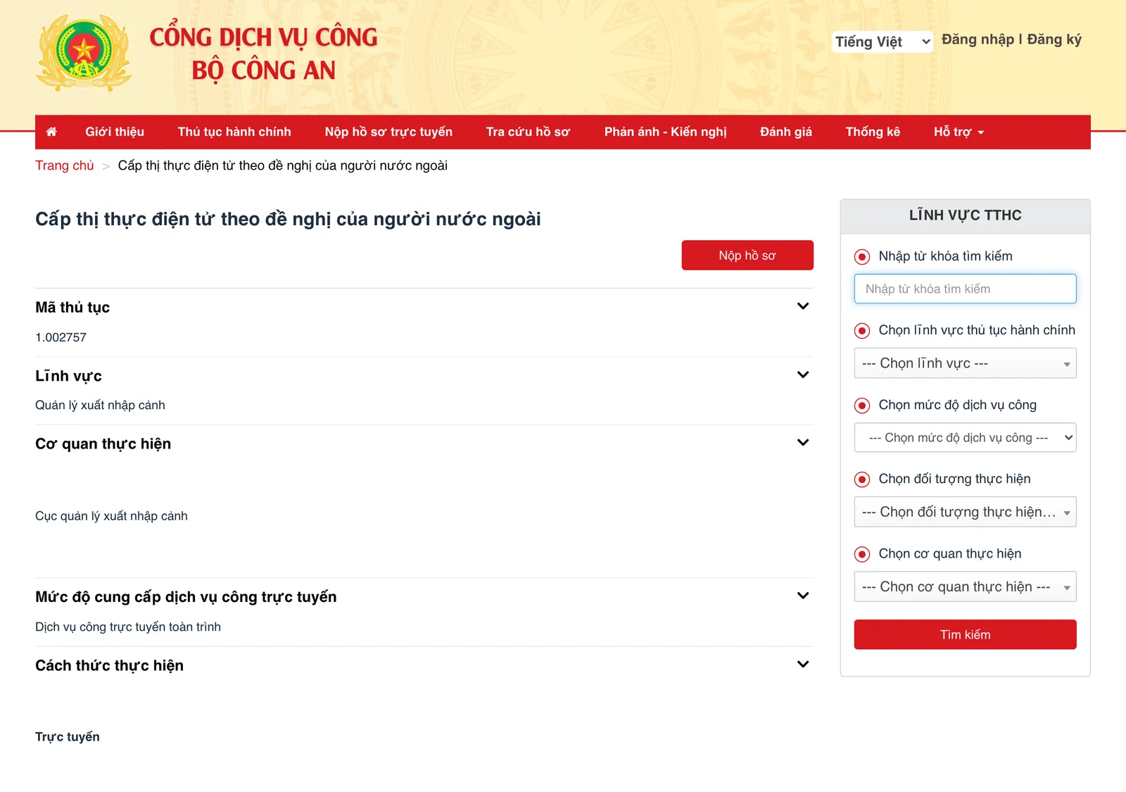Click 'Quản lý xuất nhập cảnh' text
Image resolution: width=1126 pixels, height=792 pixels.
pyautogui.click(x=100, y=405)
